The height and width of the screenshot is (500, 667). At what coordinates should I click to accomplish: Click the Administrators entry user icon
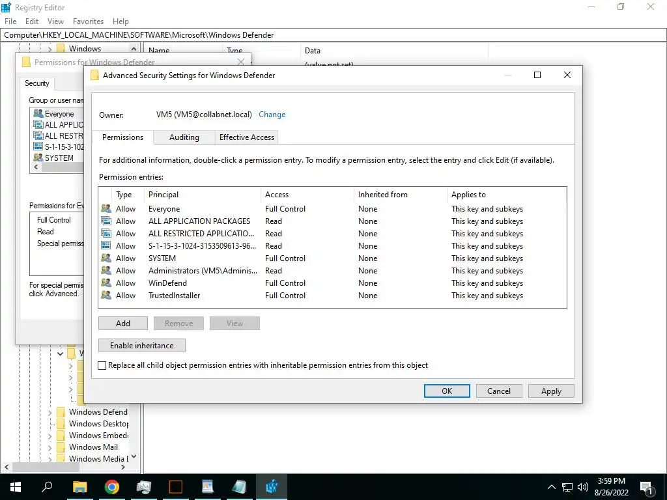[106, 270]
